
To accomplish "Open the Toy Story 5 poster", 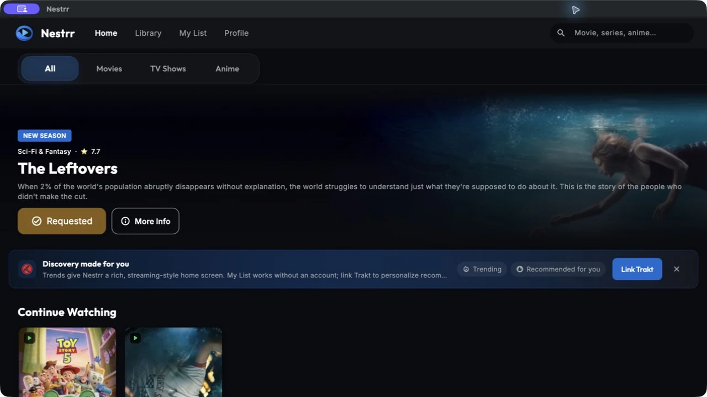I will [67, 362].
